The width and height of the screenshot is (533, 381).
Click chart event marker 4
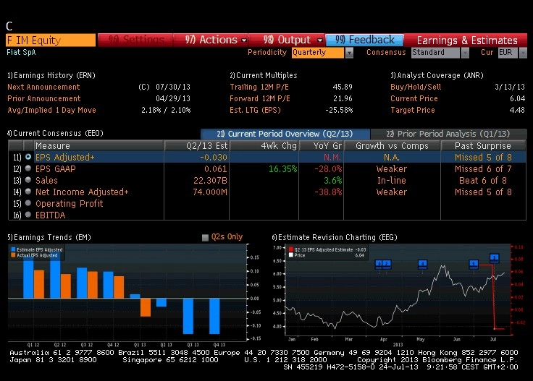[422, 264]
